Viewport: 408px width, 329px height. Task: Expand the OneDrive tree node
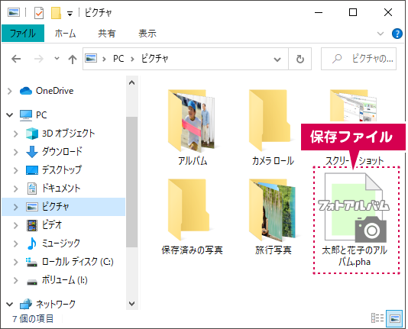pyautogui.click(x=10, y=91)
